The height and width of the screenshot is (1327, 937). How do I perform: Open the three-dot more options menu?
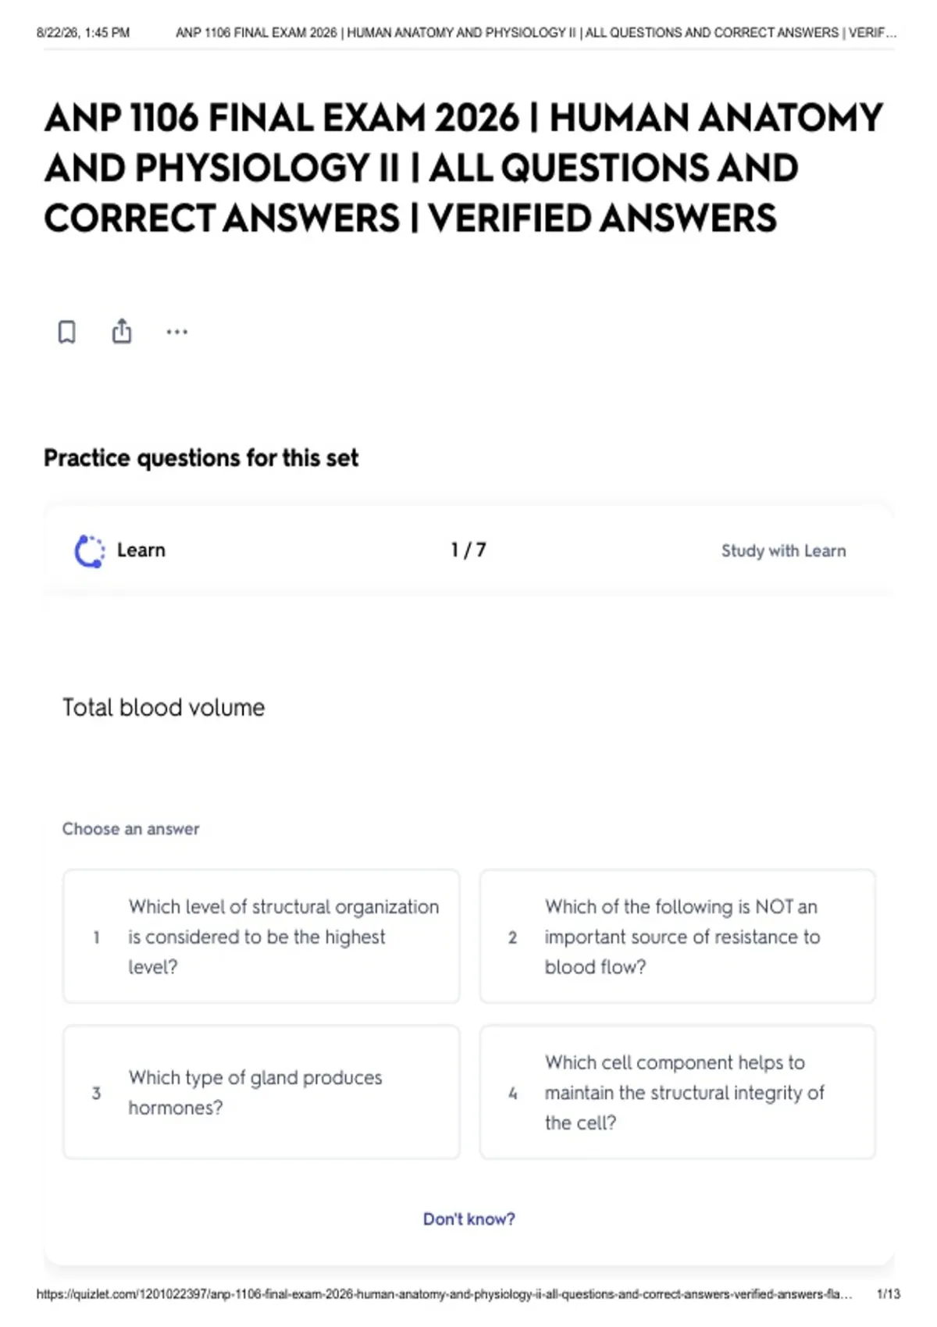click(177, 332)
